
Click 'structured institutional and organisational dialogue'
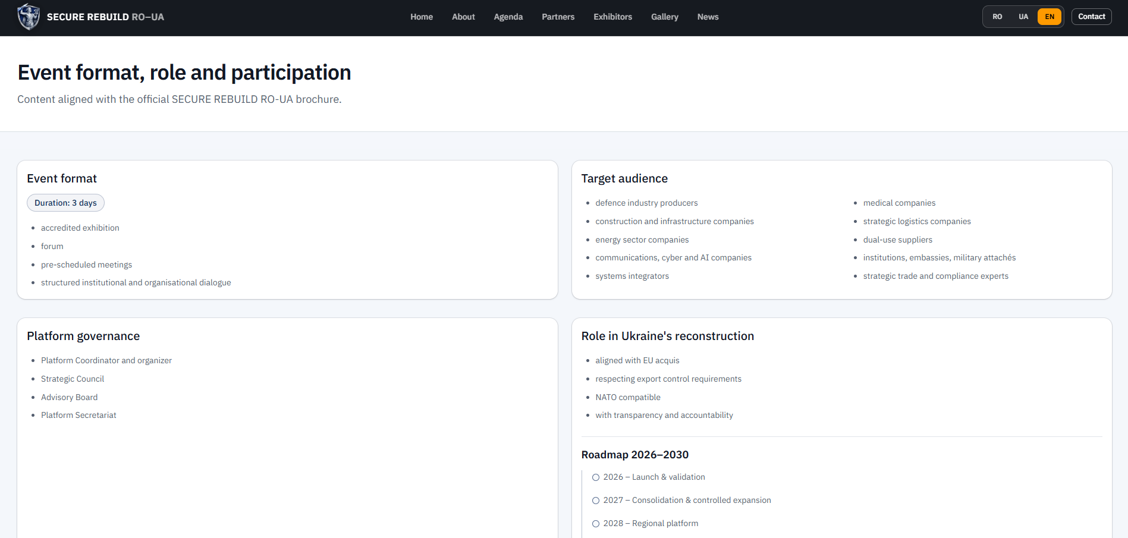point(136,282)
